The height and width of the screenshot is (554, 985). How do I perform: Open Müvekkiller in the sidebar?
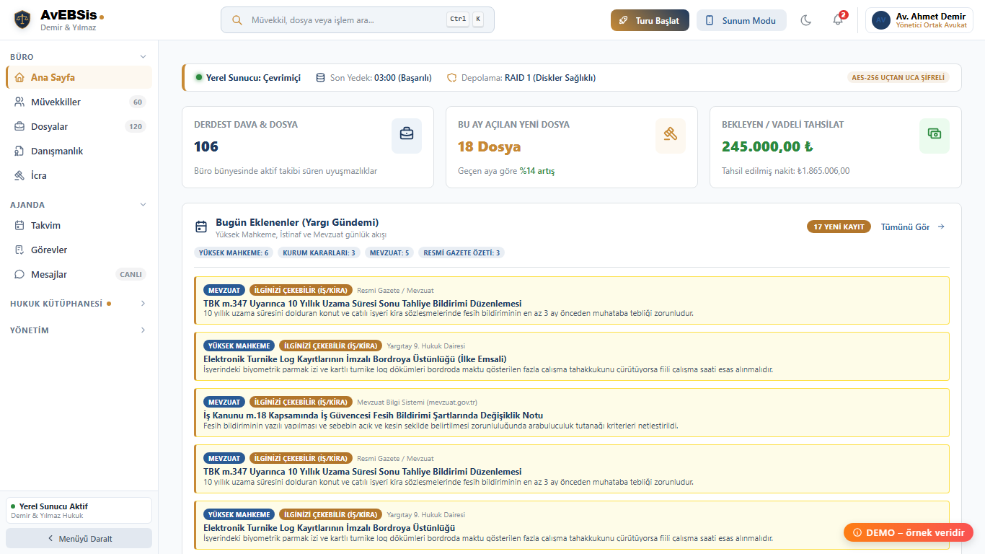tap(79, 102)
